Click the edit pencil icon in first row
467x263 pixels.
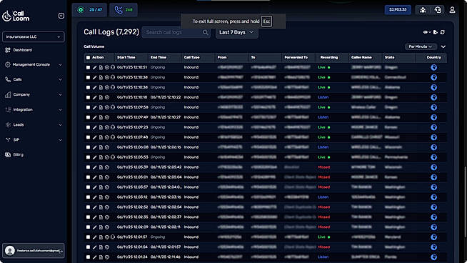coord(94,67)
